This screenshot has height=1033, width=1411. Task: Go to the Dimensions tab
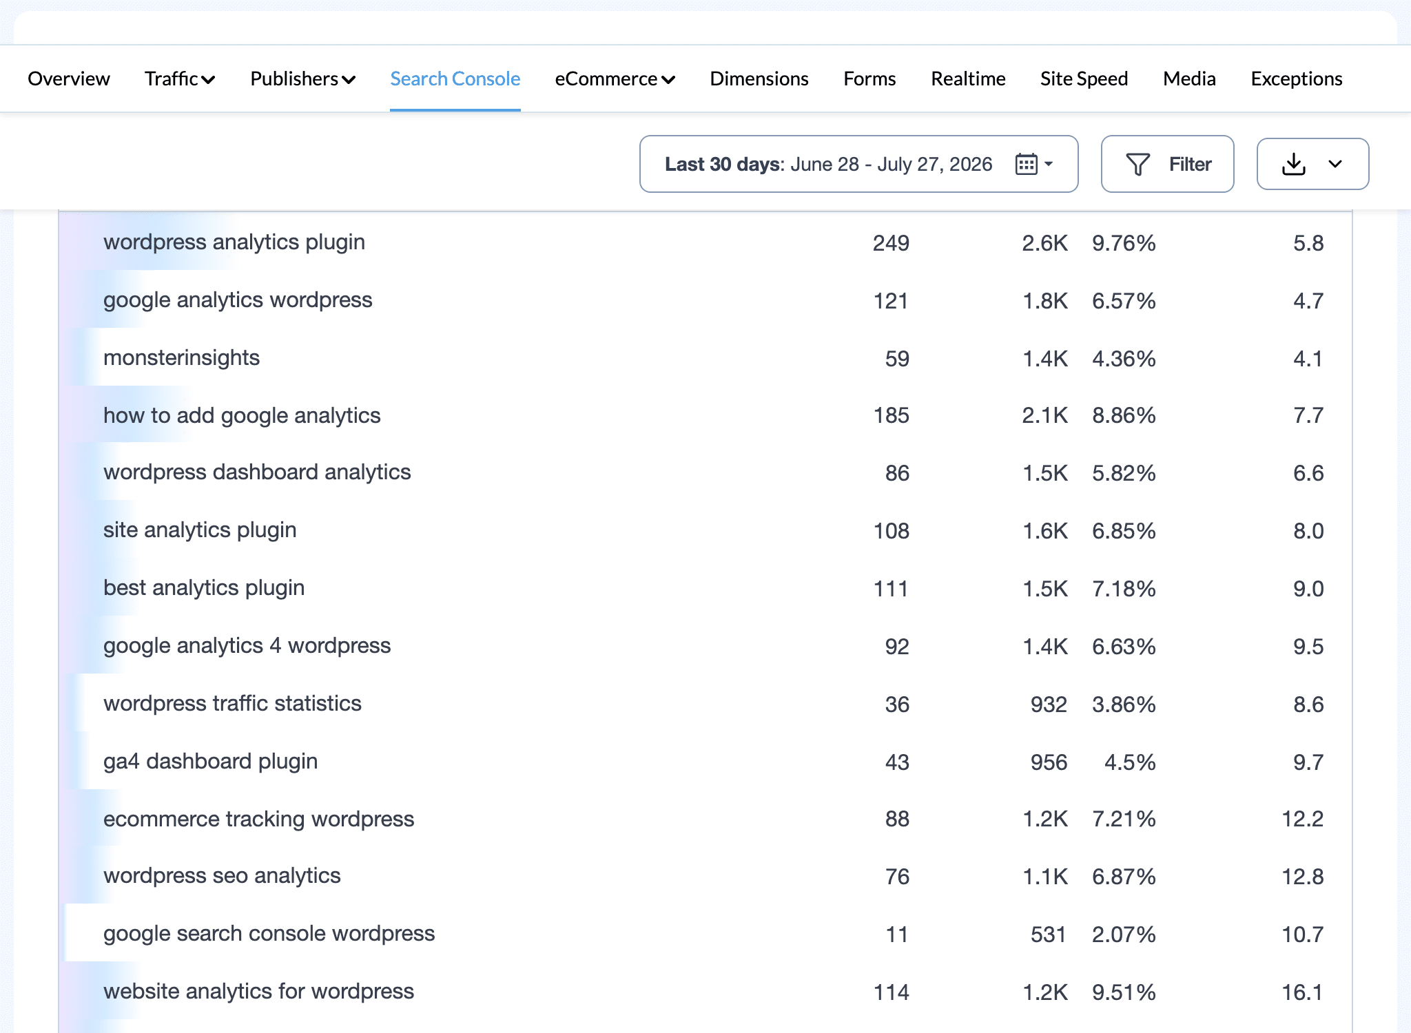pos(759,79)
